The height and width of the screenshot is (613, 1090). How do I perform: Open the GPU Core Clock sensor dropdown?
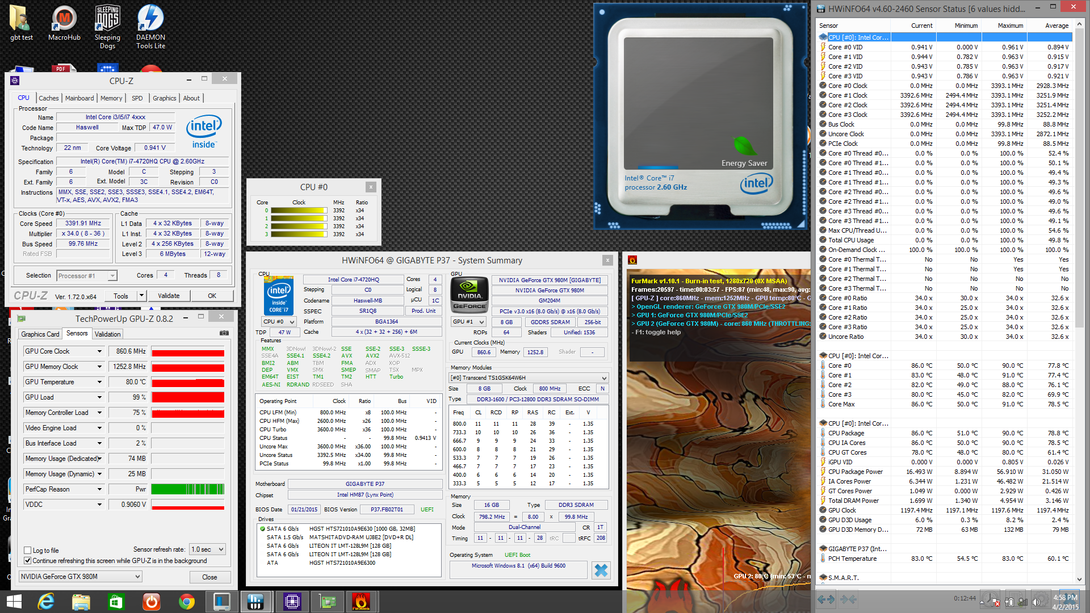(x=99, y=351)
